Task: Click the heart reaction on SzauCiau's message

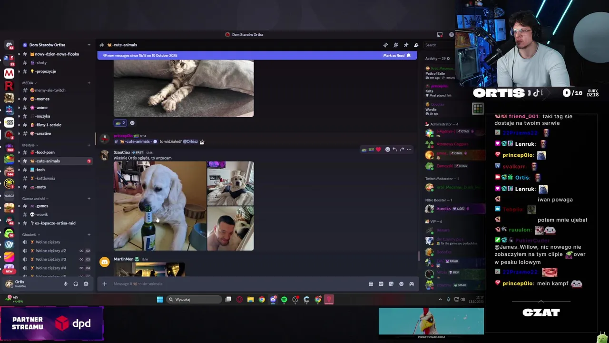Action: [378, 150]
